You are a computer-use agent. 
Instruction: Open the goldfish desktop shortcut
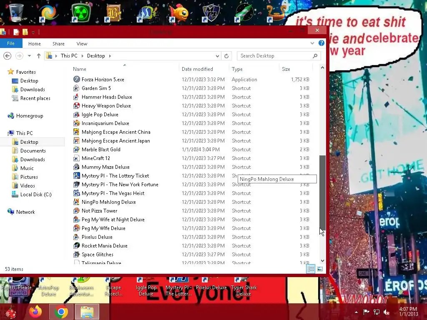(178, 13)
